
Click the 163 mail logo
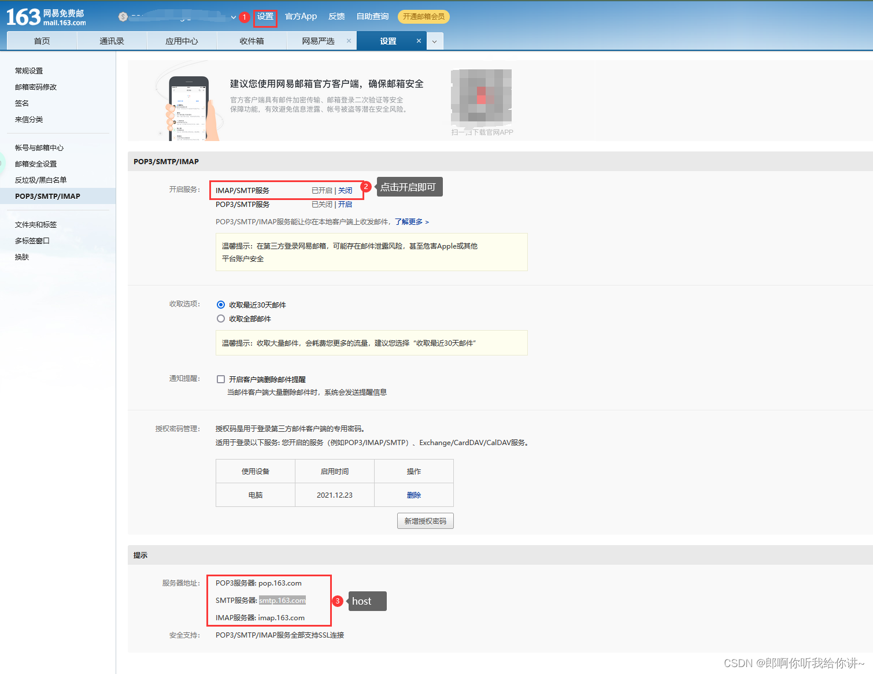coord(46,17)
